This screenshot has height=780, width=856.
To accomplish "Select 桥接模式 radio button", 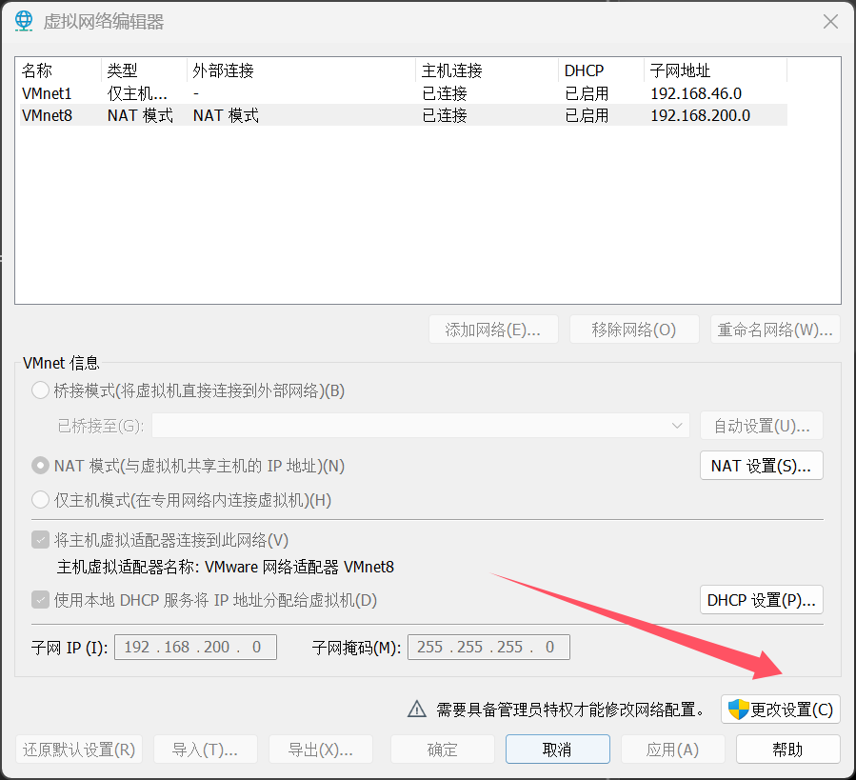I will (40, 390).
